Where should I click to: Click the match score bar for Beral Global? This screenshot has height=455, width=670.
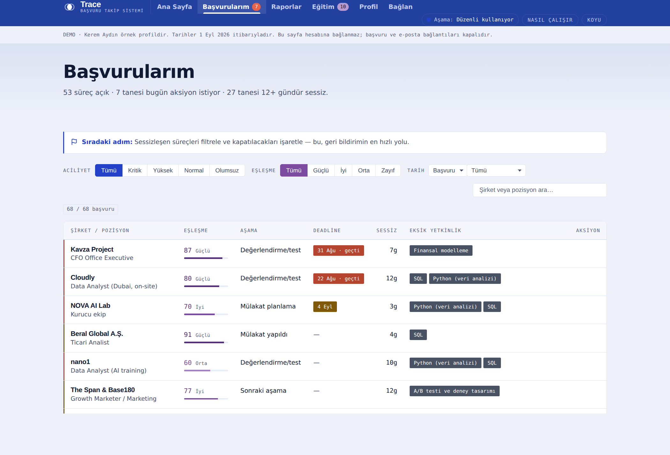pos(206,342)
